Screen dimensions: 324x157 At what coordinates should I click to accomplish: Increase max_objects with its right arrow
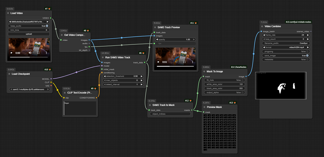tap(142, 80)
